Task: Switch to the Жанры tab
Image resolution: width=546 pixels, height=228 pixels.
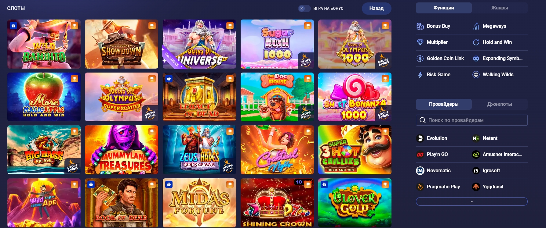Action: [500, 8]
